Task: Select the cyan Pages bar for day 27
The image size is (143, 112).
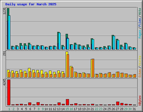Action: [x=118, y=45]
